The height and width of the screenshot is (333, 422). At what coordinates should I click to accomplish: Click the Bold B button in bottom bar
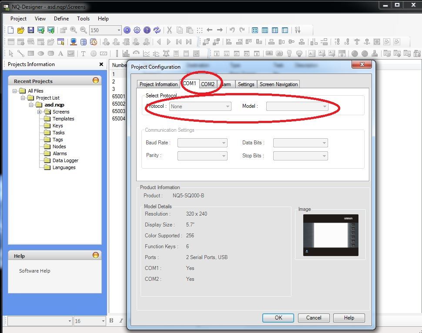(111, 321)
